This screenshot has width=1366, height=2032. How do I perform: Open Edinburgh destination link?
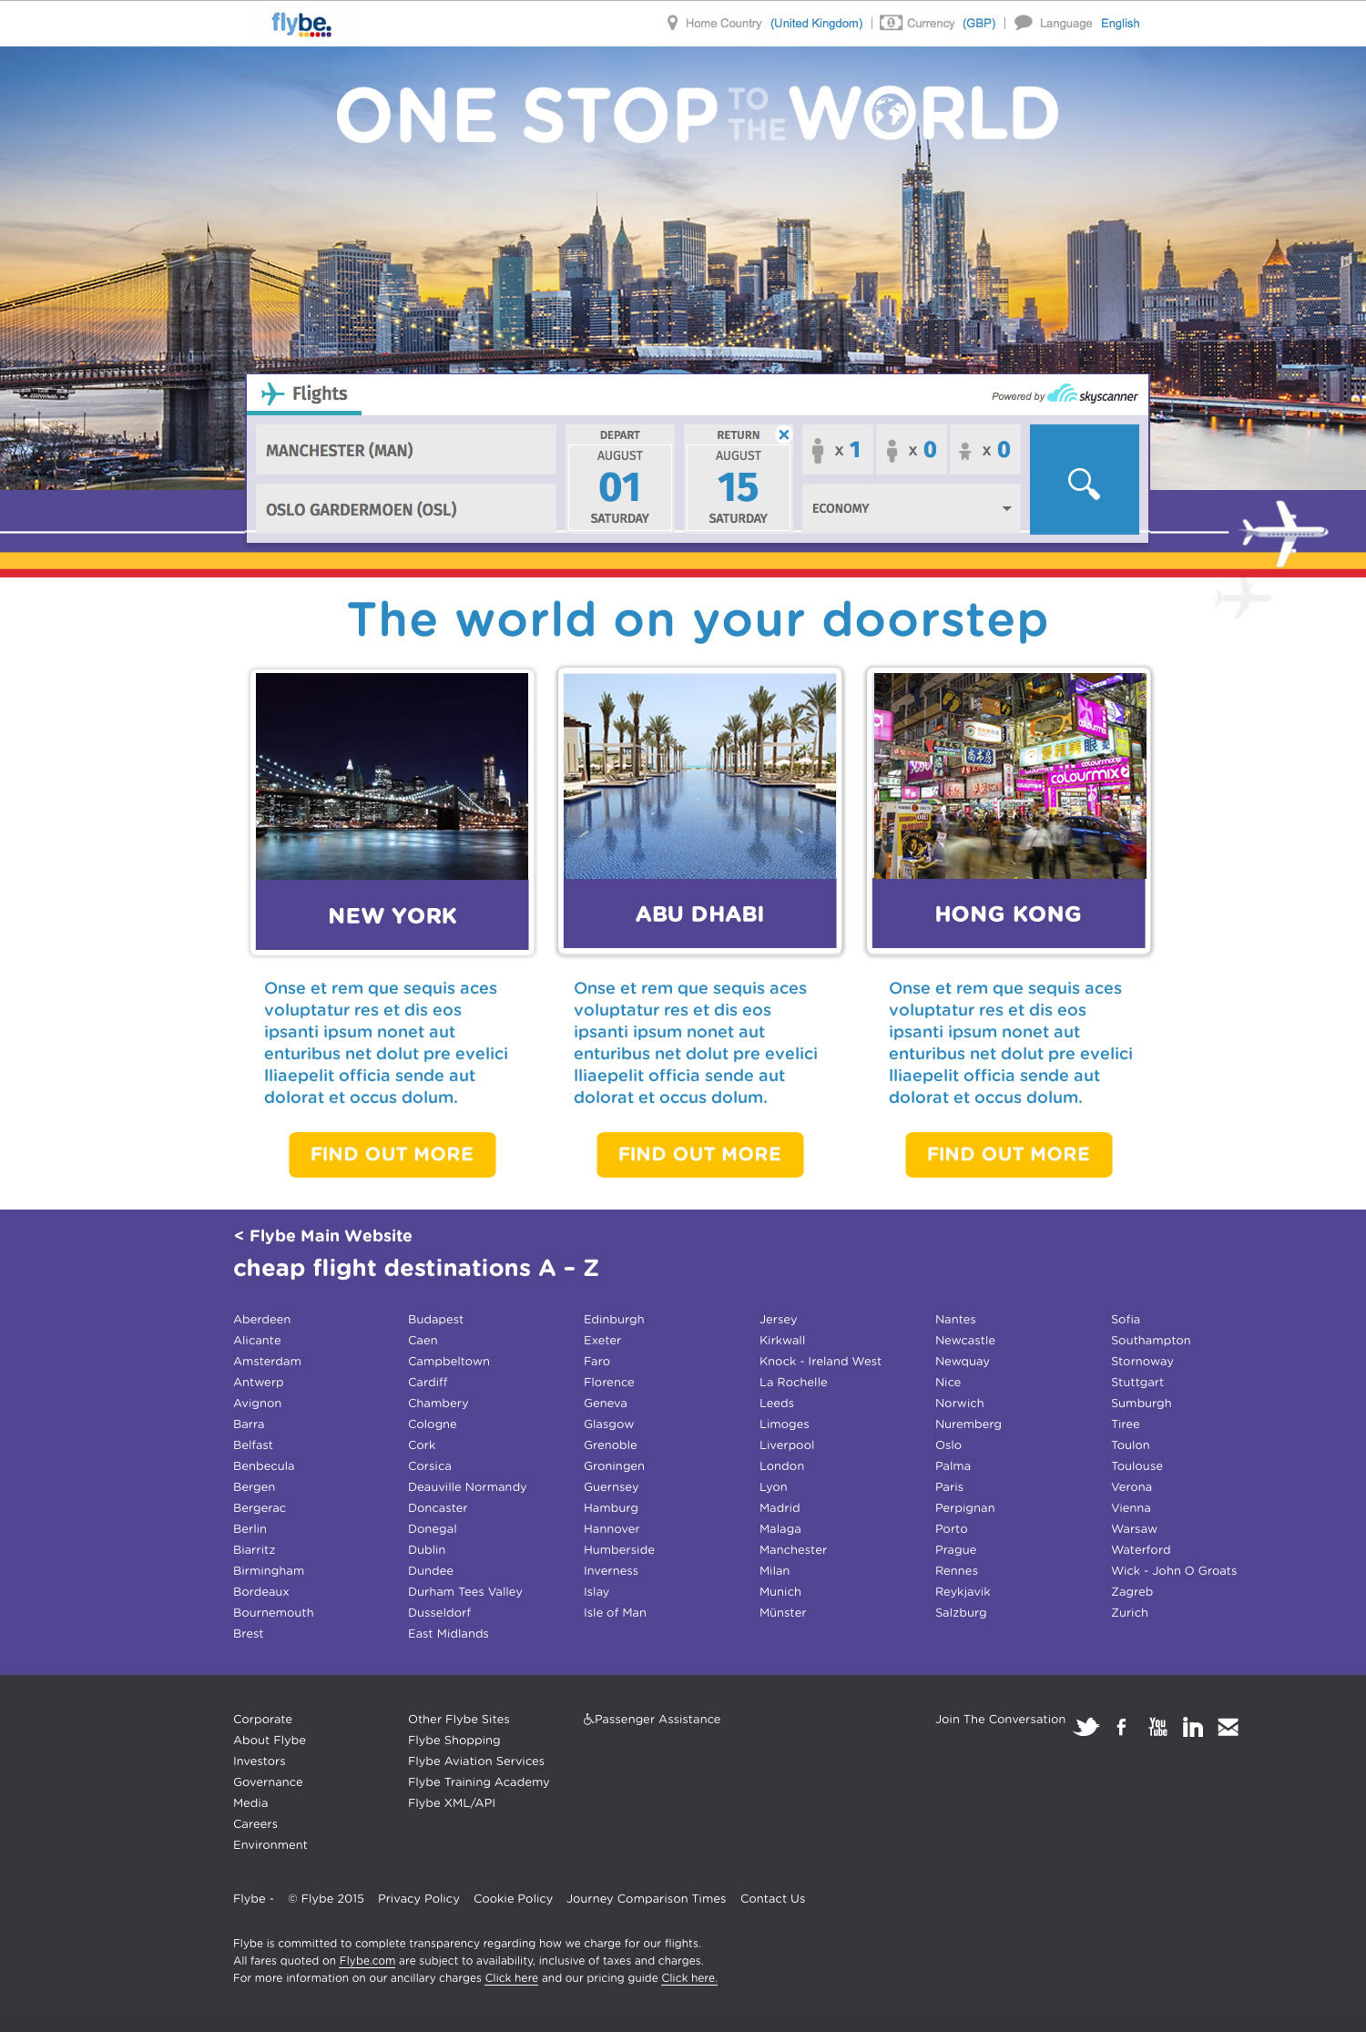[614, 1319]
